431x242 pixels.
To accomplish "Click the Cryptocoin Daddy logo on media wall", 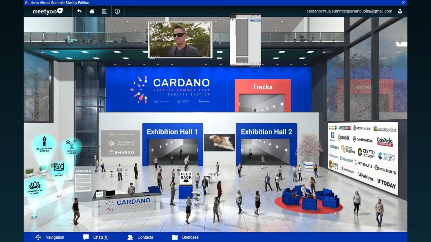I will pos(387,156).
